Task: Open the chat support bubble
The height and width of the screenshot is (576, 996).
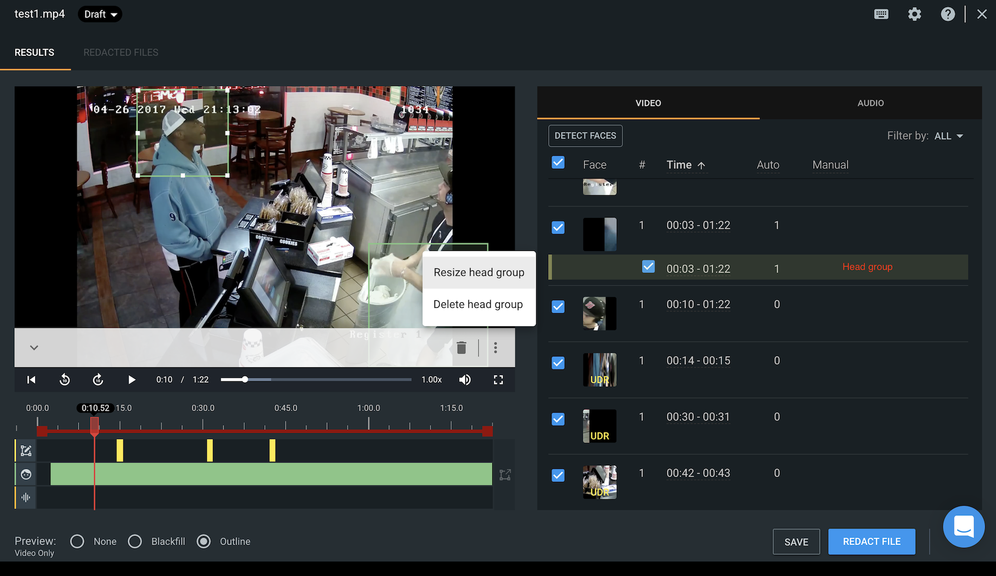Action: coord(964,526)
